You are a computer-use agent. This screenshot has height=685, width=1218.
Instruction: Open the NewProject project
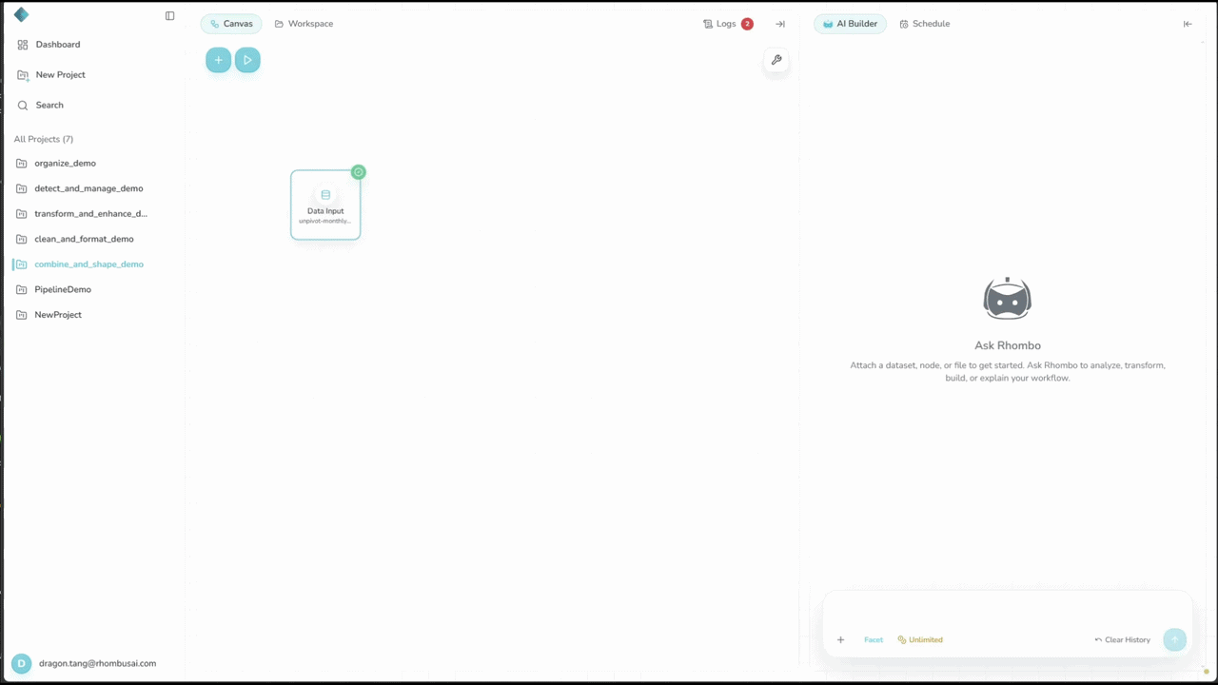click(x=58, y=315)
